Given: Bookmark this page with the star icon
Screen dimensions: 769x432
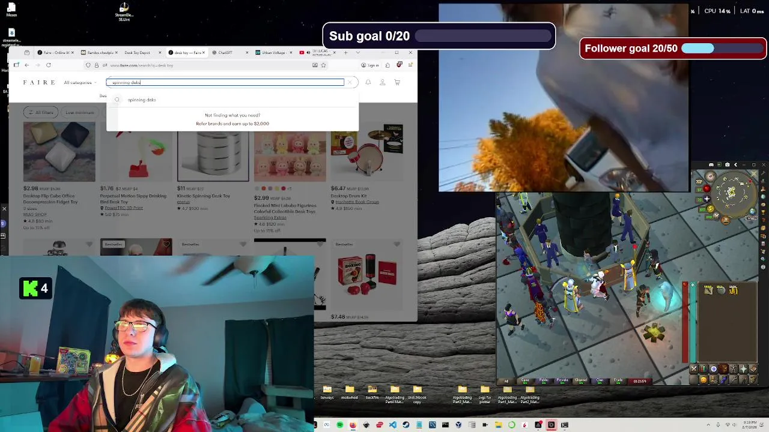Looking at the screenshot, I should 324,65.
